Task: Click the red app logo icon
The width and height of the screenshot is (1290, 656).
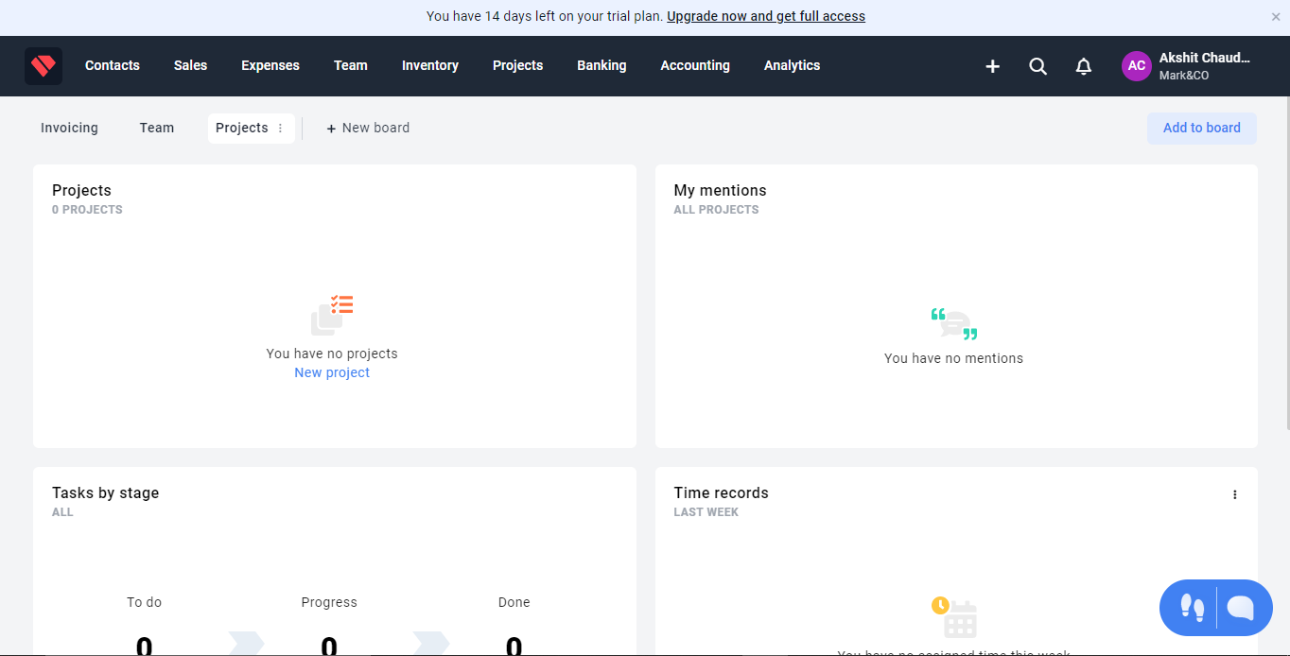Action: pos(44,66)
